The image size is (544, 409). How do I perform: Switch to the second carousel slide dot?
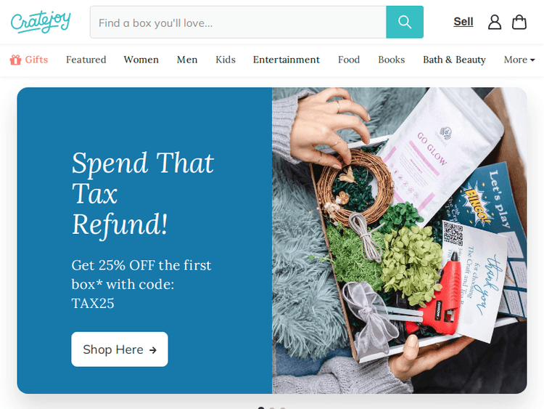[272, 408]
